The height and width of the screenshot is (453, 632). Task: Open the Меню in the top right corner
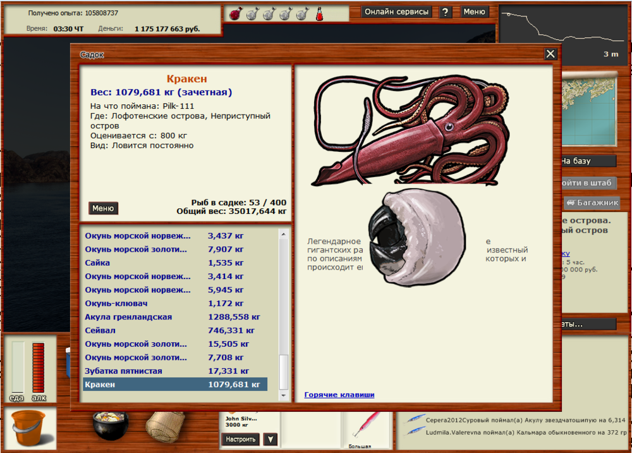pyautogui.click(x=475, y=11)
